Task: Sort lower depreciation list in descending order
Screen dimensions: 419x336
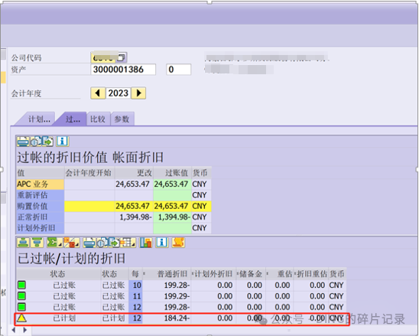Action: pyautogui.click(x=37, y=243)
